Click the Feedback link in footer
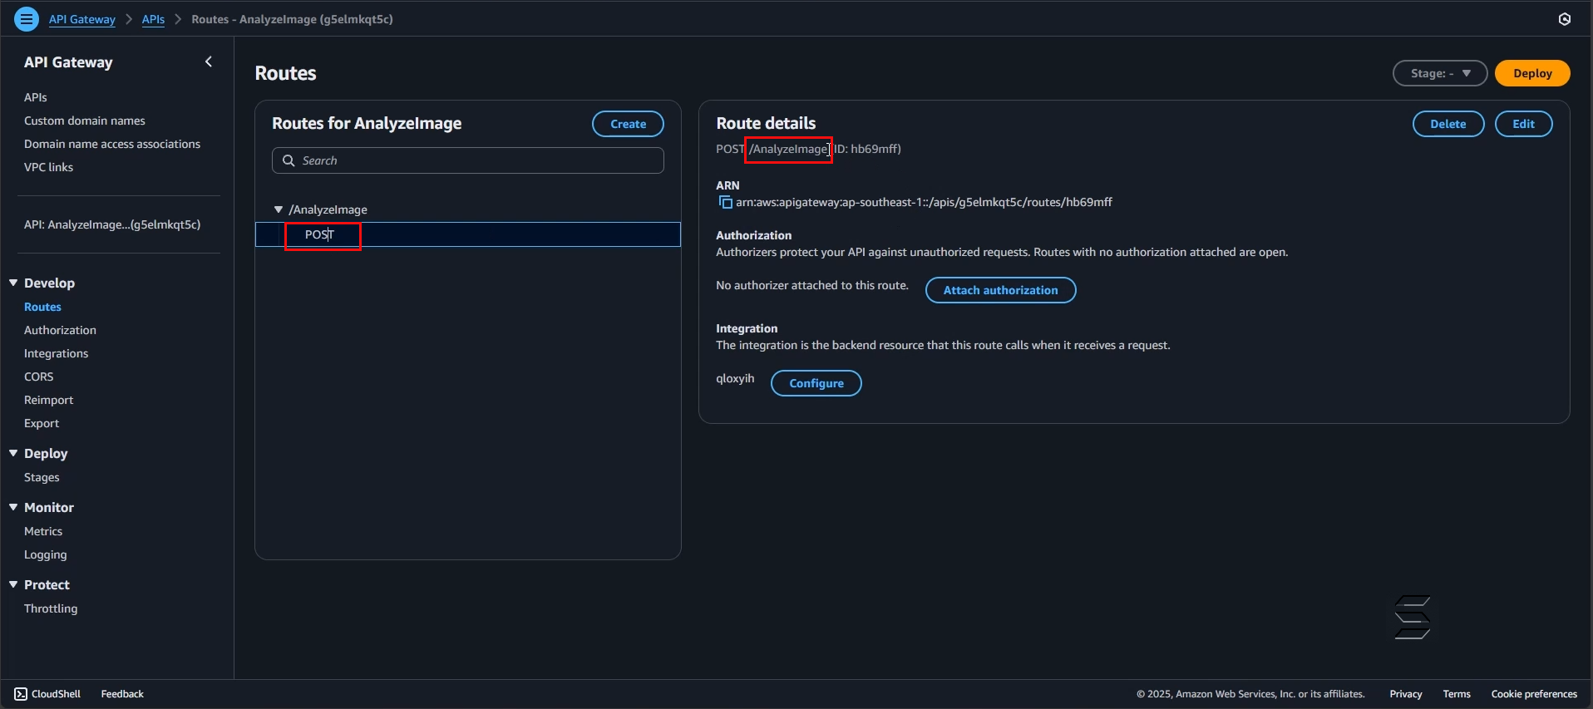 122,693
